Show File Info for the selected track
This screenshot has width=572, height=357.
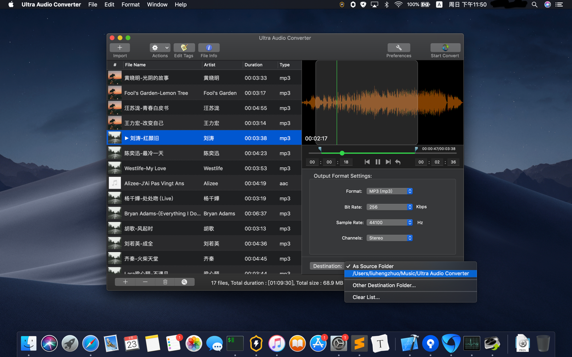tap(209, 48)
